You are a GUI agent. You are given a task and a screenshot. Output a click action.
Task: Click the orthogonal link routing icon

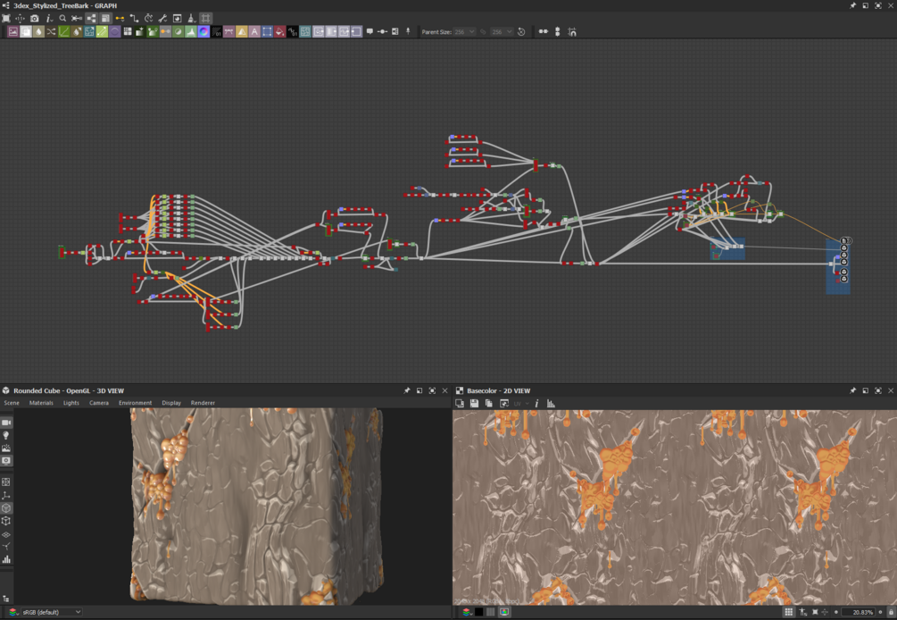135,19
